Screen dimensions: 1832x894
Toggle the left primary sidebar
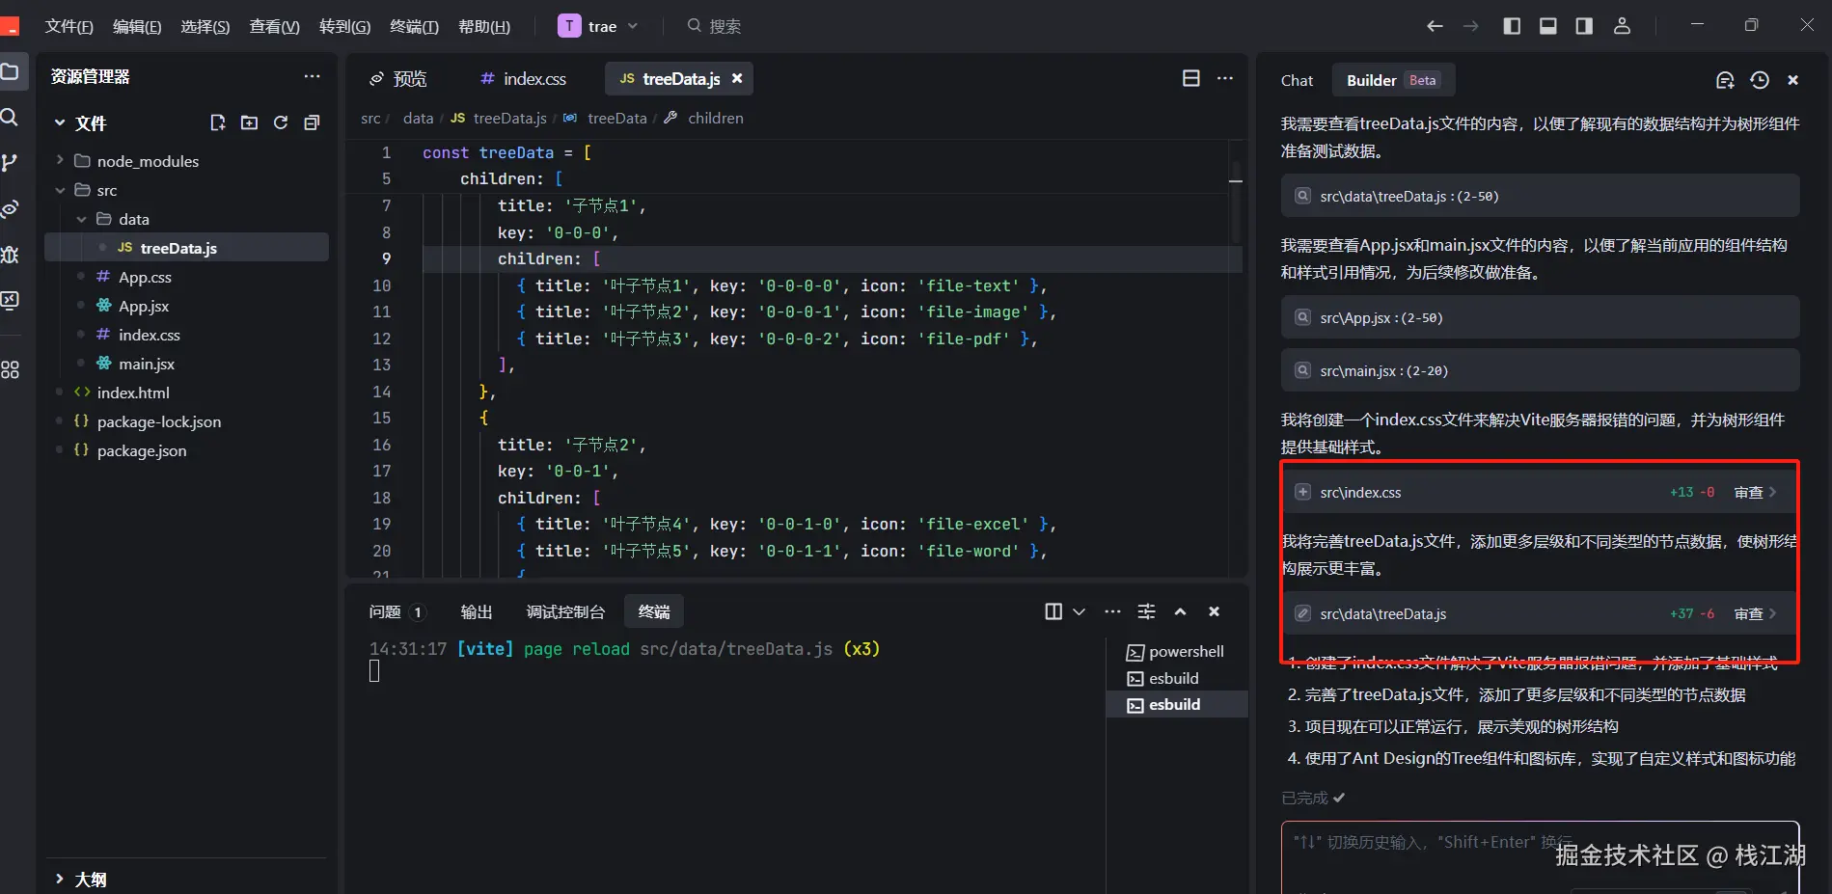1512,26
